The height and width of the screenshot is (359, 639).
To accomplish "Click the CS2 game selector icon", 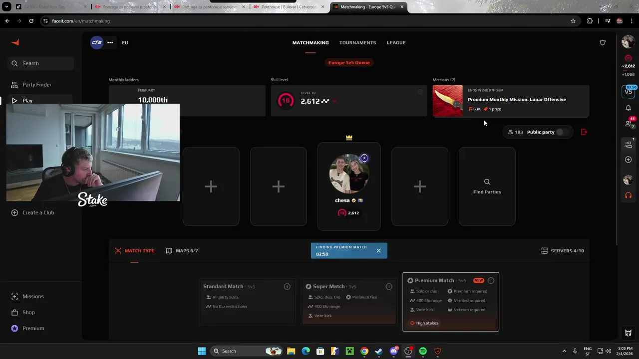I will pyautogui.click(x=97, y=42).
